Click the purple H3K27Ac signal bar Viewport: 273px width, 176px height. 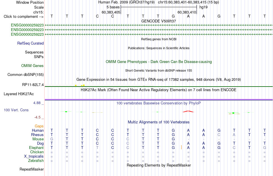159,100
